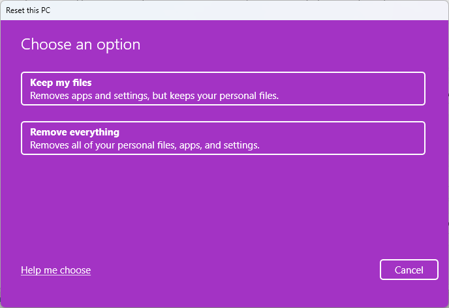449x308 pixels.
Task: Click the bold Keep my files label
Action: click(x=61, y=83)
